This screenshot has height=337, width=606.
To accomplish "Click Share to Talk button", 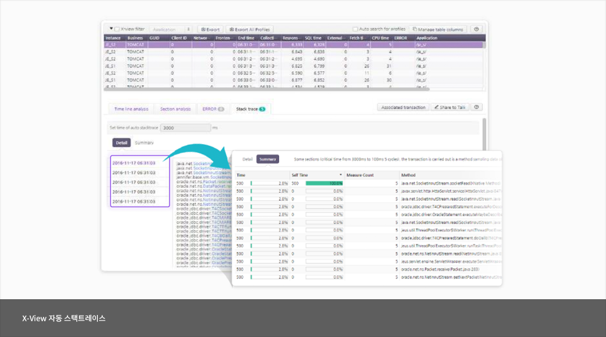I will click(450, 107).
